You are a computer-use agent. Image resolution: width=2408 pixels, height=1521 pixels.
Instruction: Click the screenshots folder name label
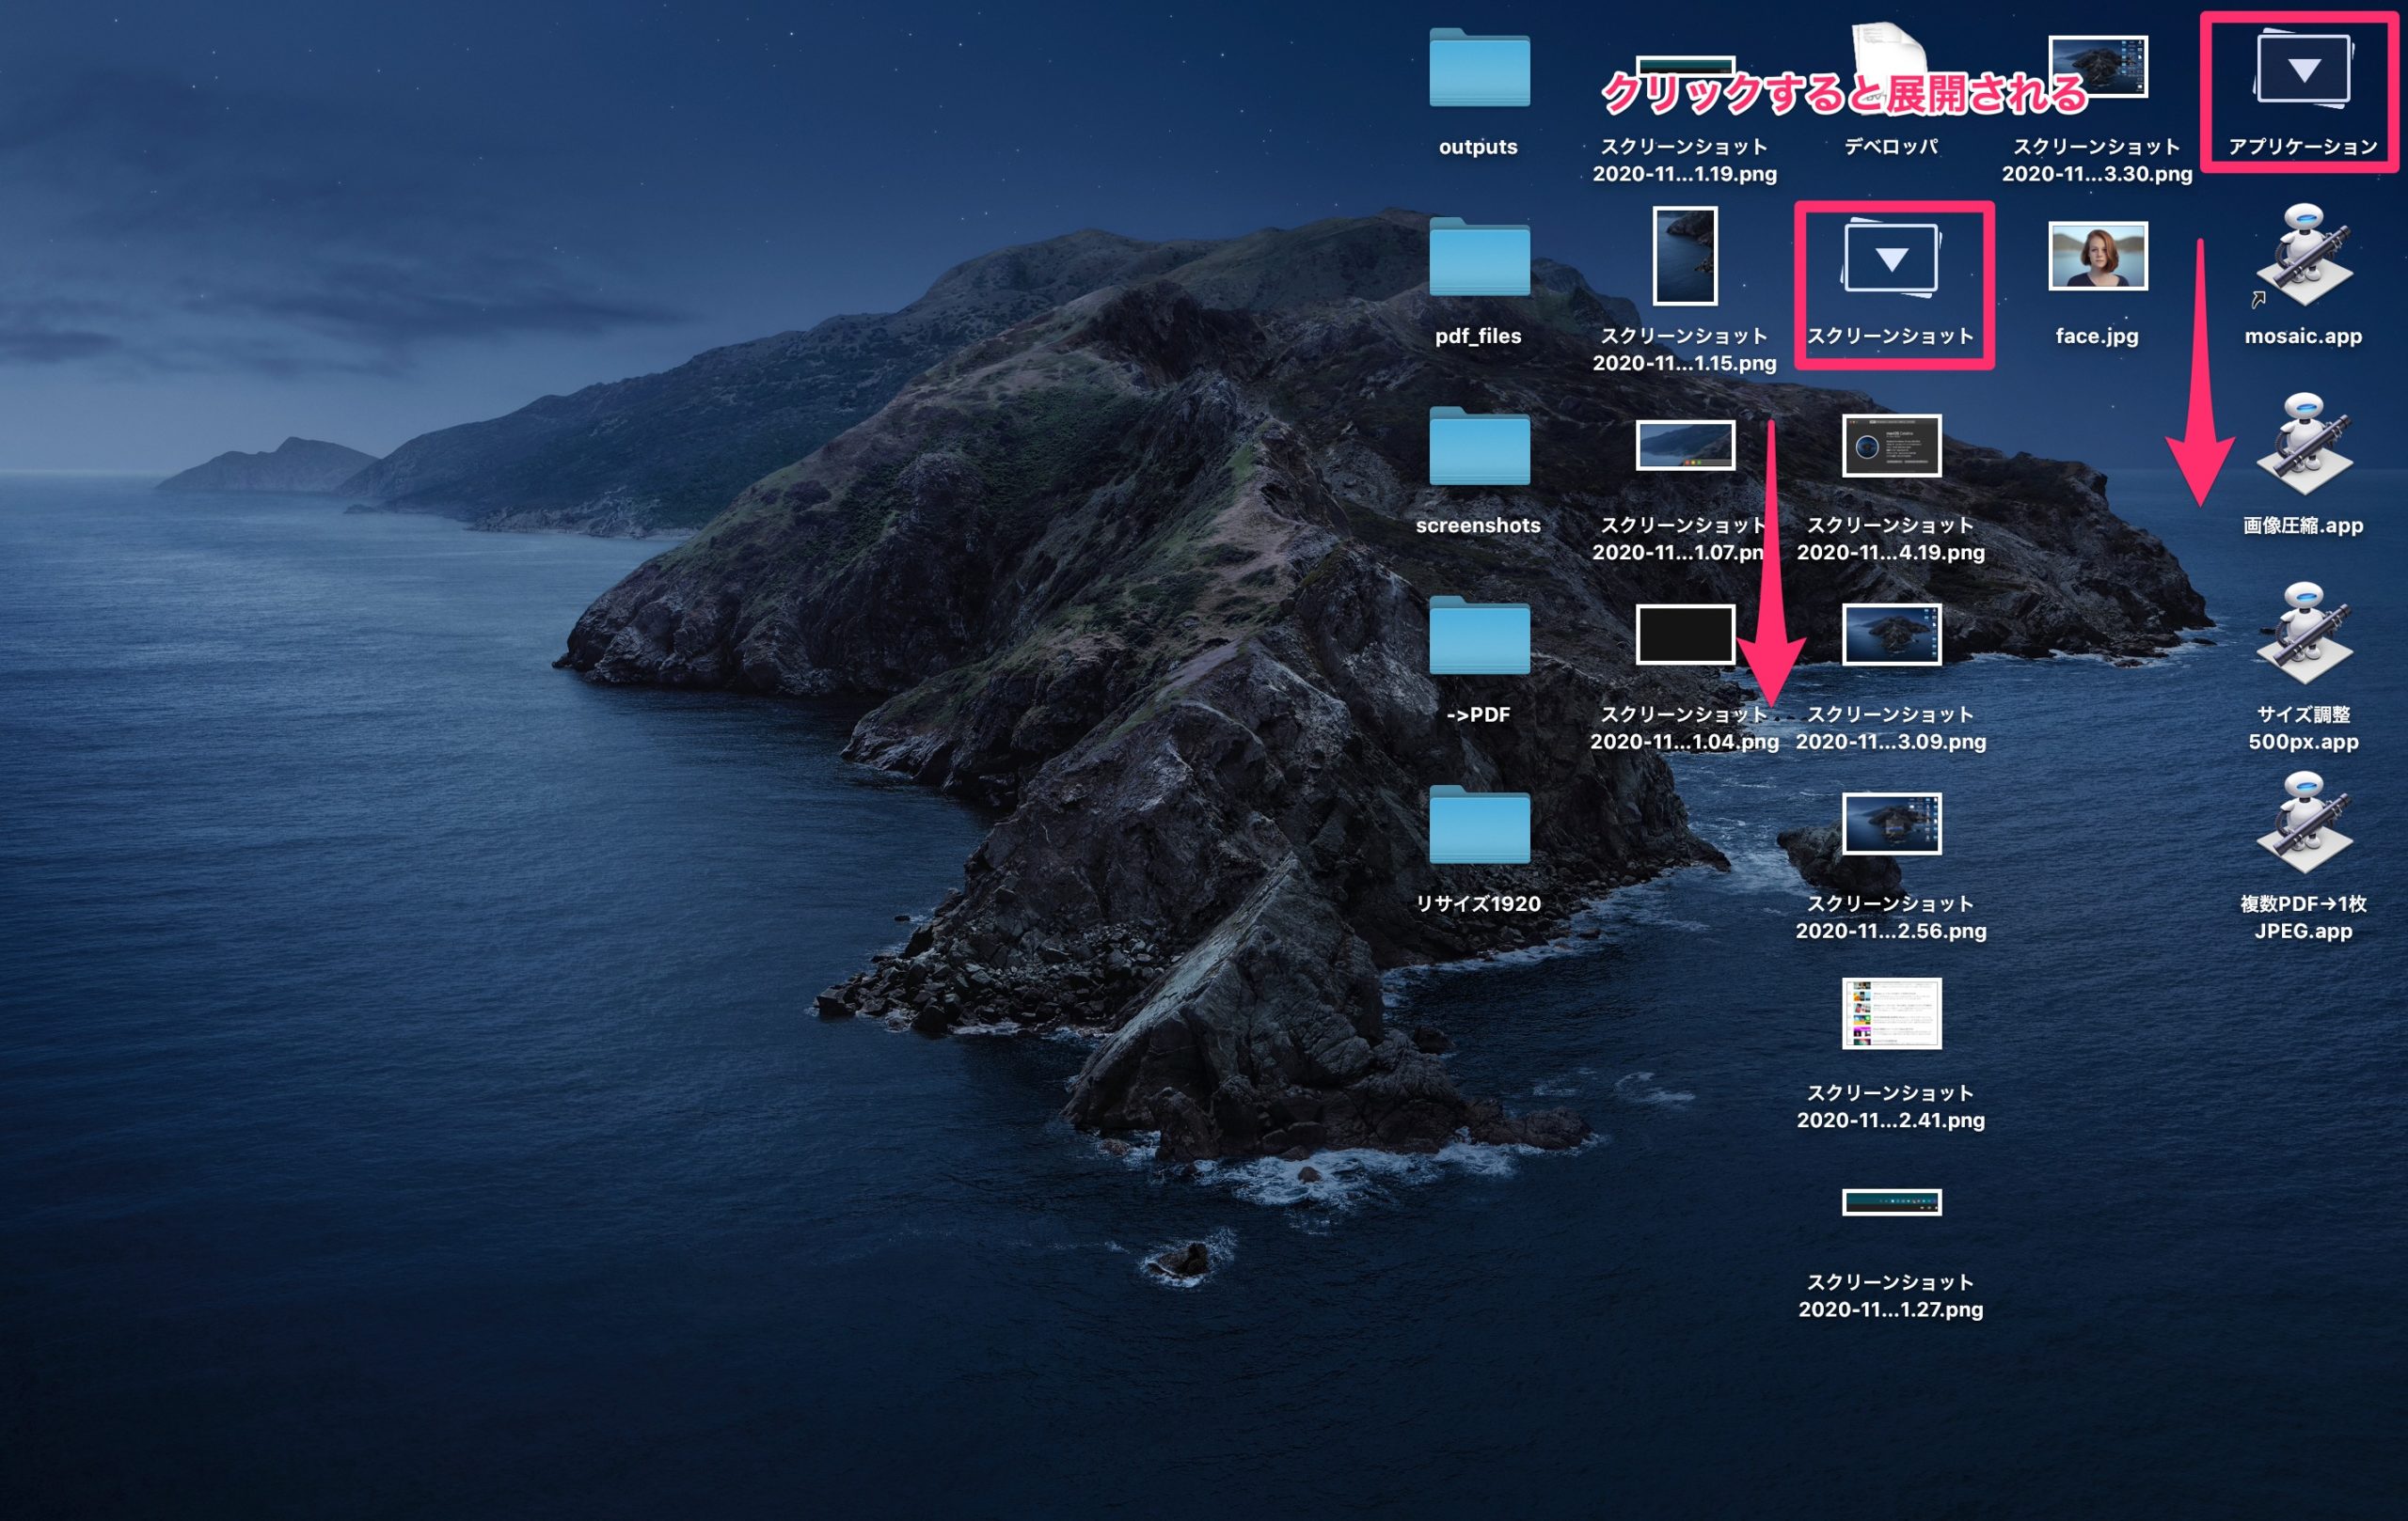[x=1478, y=525]
